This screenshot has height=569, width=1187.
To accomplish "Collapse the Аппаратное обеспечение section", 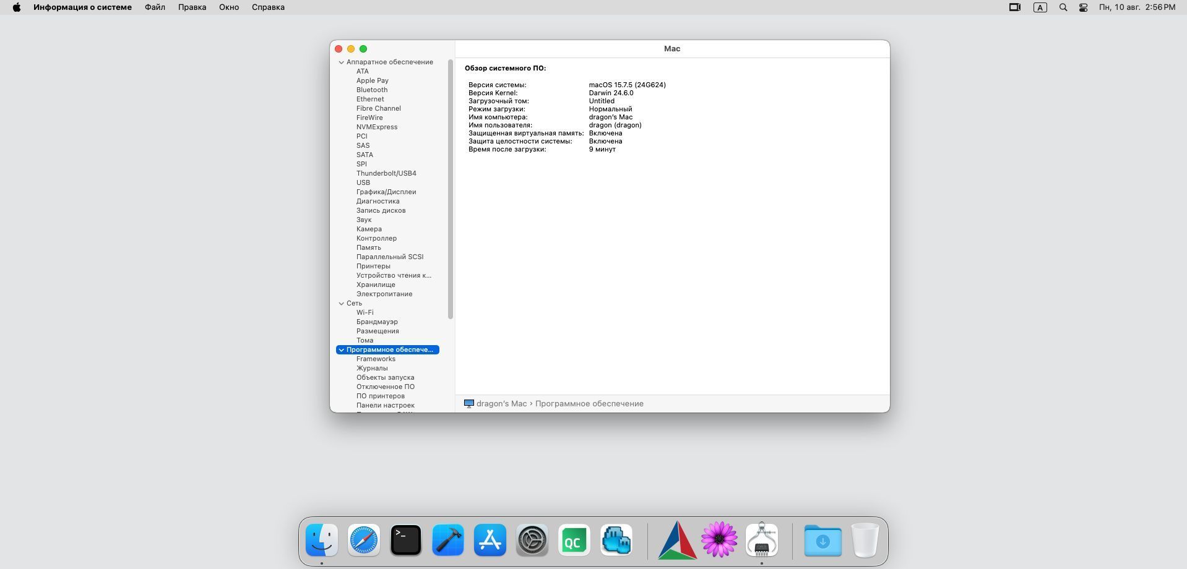I will [x=341, y=62].
